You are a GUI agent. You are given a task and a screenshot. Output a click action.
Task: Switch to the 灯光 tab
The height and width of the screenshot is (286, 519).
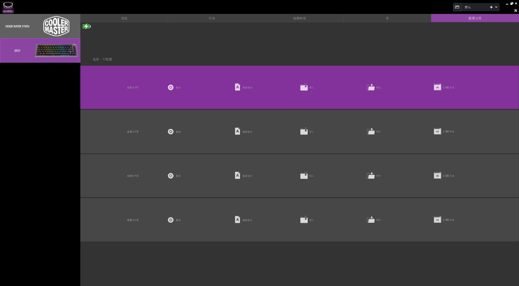click(212, 18)
